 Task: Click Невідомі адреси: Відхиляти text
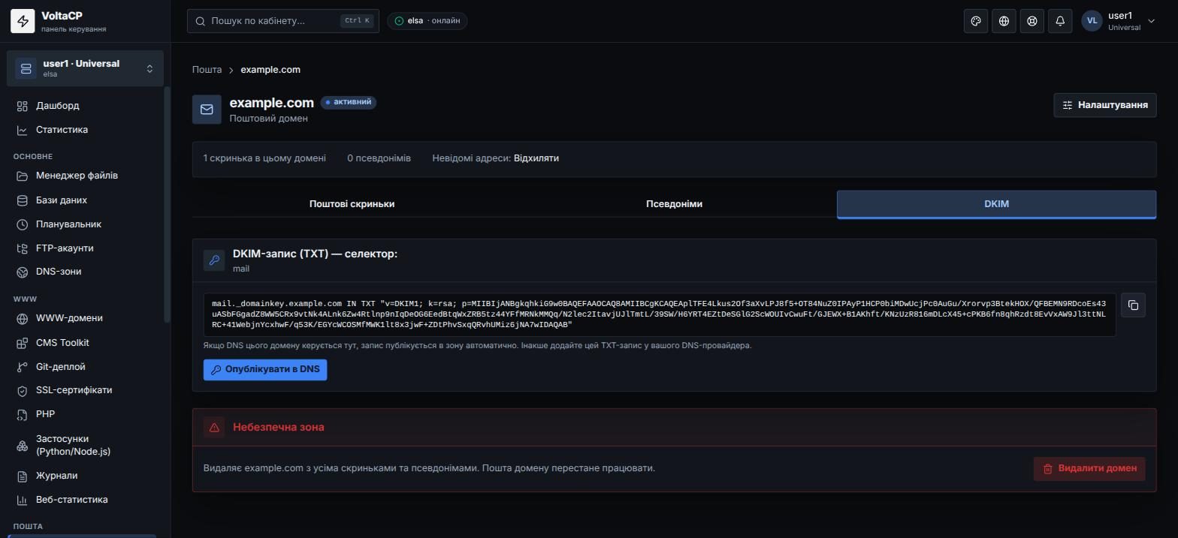click(495, 158)
